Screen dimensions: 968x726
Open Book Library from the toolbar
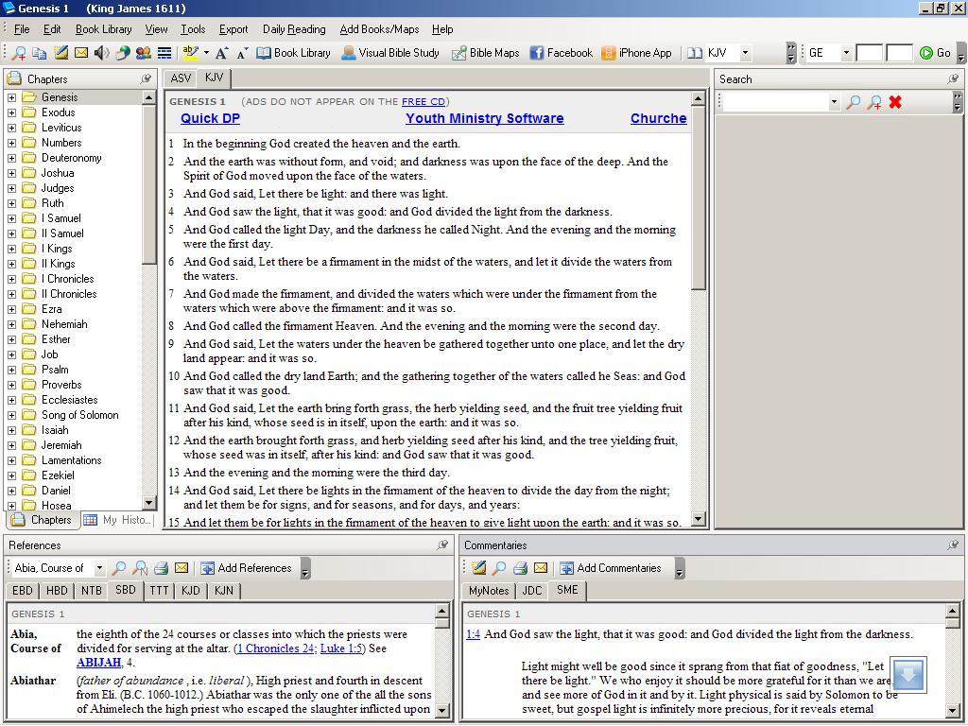(x=293, y=53)
